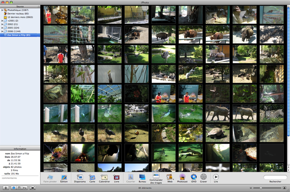Expand the <2001 folder
Image resolution: width=290 pixels, height=192 pixels.
(x=2, y=21)
